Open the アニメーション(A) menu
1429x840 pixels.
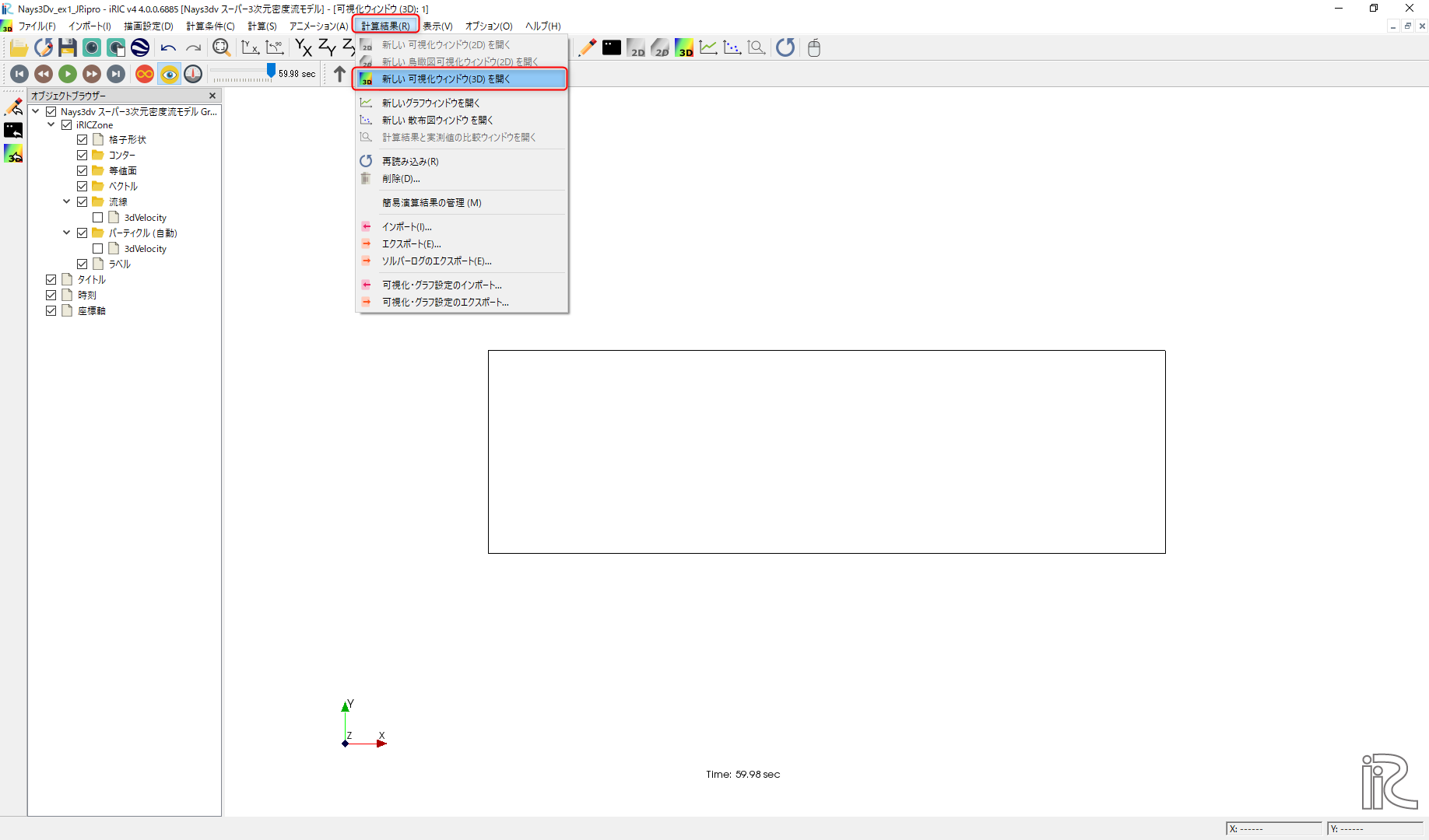point(318,26)
